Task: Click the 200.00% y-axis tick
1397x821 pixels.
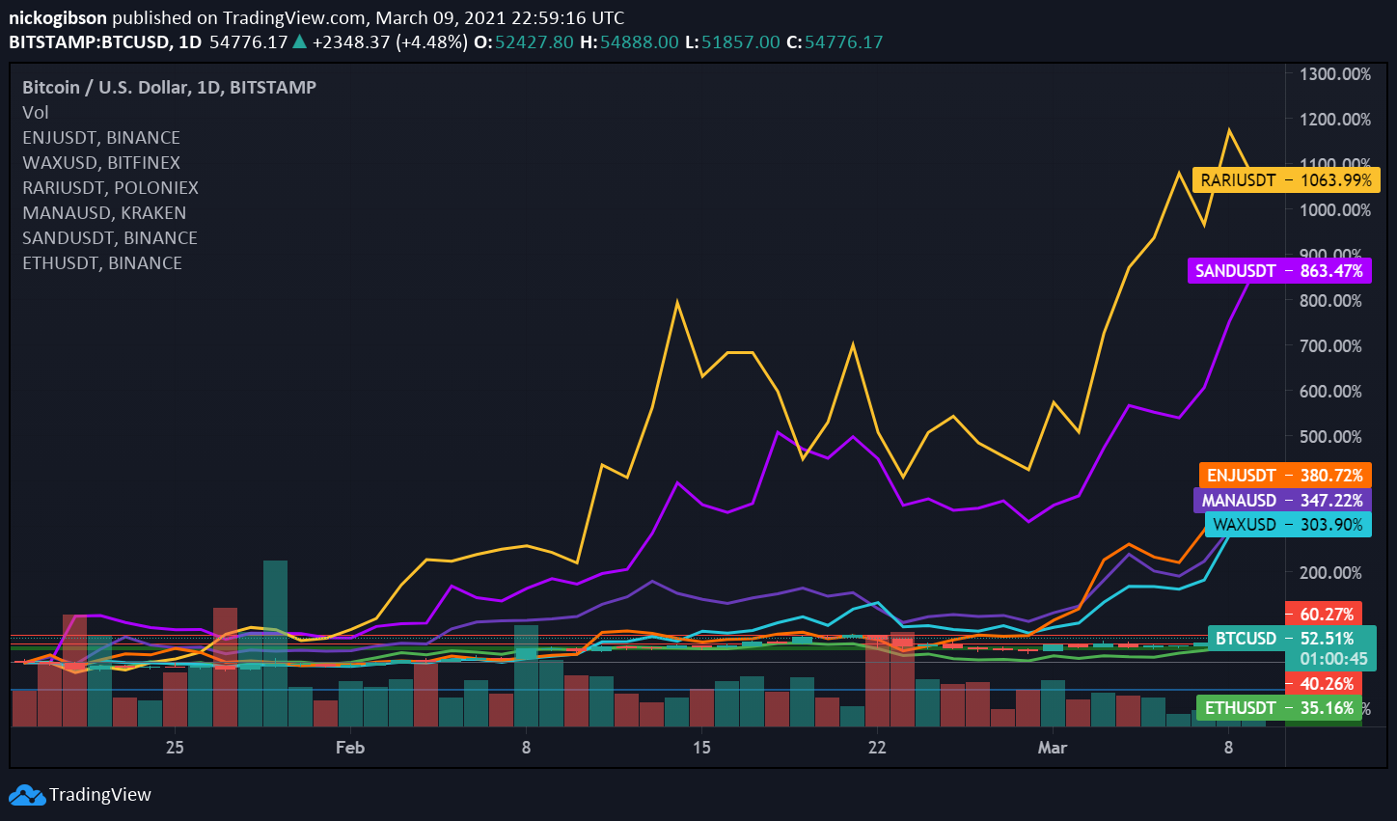Action: click(x=1331, y=573)
